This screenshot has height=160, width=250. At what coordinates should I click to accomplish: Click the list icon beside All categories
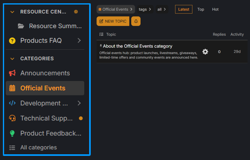click(x=12, y=148)
